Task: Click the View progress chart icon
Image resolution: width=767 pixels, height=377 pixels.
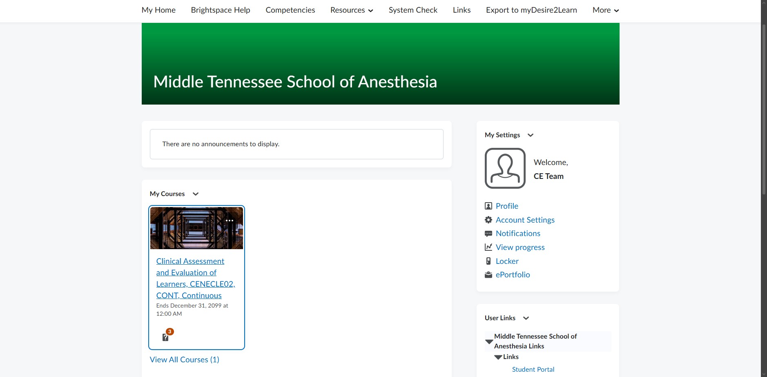Action: point(488,247)
